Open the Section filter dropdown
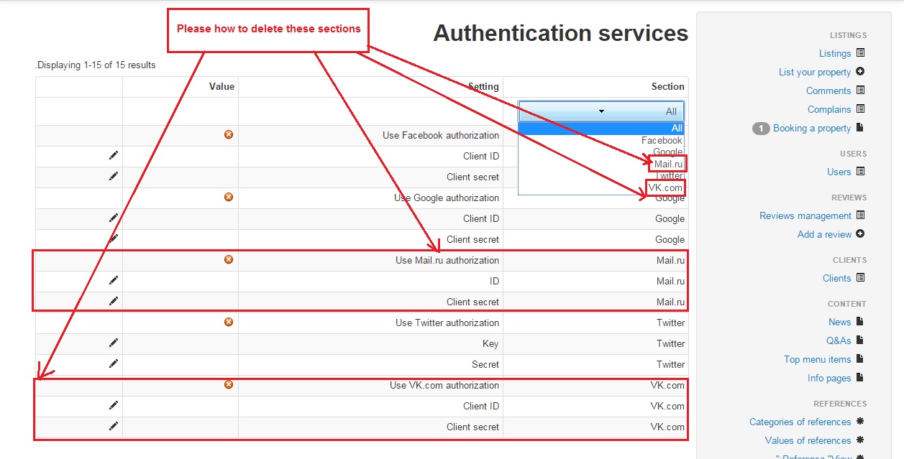The height and width of the screenshot is (459, 904). click(x=601, y=111)
